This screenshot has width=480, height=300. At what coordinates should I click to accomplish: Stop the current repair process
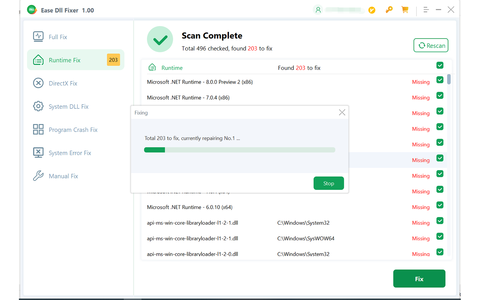(x=328, y=183)
